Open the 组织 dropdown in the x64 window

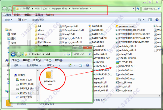point(17,65)
